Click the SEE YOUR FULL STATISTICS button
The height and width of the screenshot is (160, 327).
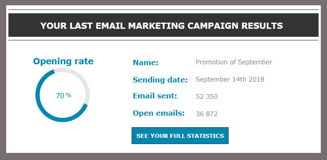(x=180, y=136)
